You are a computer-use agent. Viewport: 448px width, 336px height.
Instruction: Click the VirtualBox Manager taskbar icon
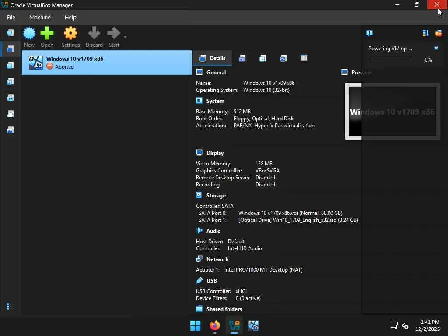234,325
